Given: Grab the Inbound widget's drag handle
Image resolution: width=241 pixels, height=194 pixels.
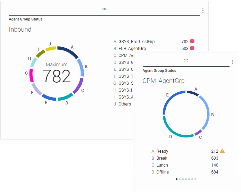Looking at the screenshot, I should [105, 9].
